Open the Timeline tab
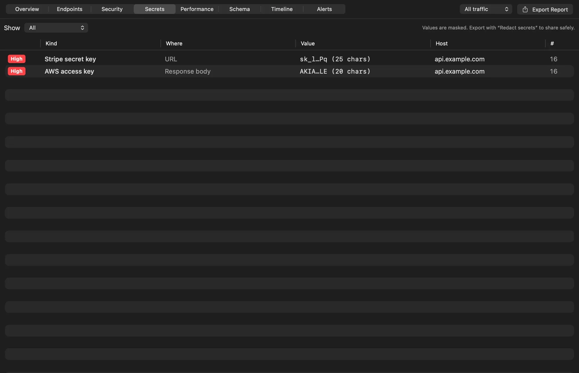This screenshot has height=373, width=579. [x=282, y=9]
